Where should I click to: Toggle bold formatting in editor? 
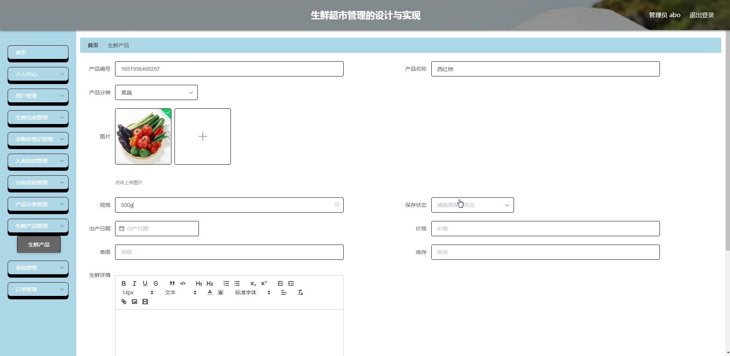(x=123, y=283)
